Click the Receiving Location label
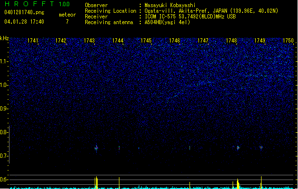The image size is (298, 189). pyautogui.click(x=110, y=11)
